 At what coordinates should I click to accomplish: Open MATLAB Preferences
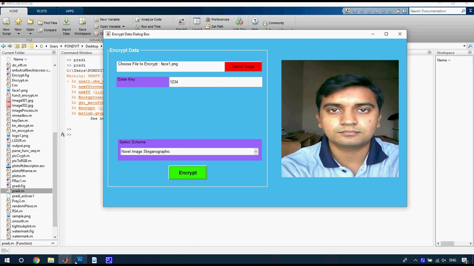pos(217,19)
